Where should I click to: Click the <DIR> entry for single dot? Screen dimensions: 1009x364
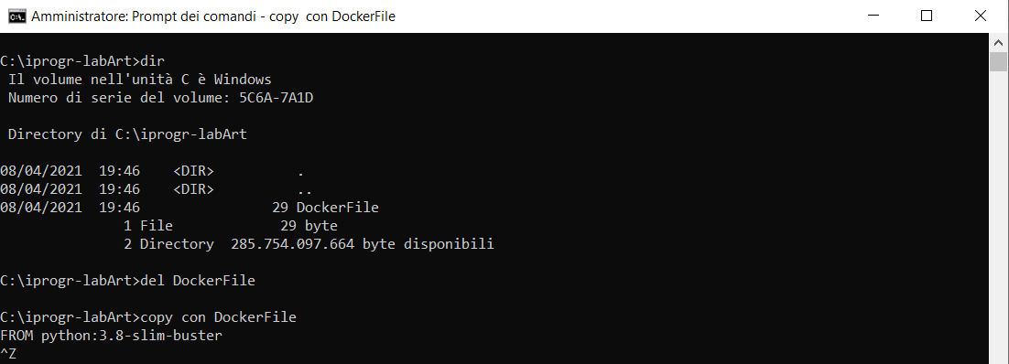(x=193, y=171)
